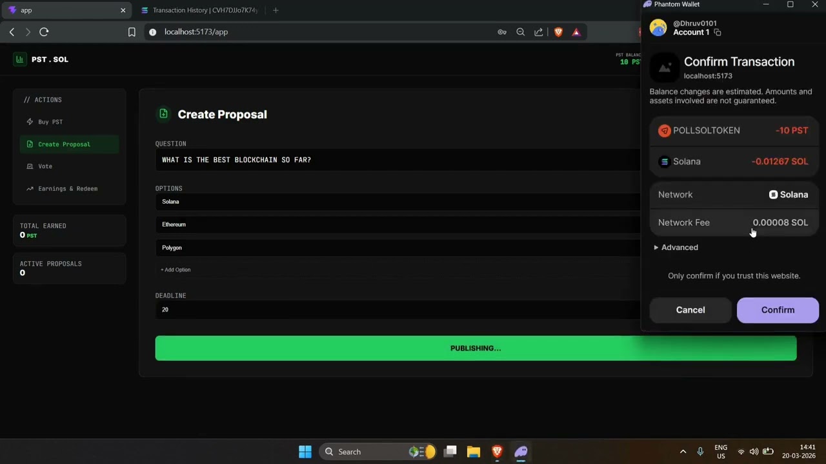Go back in browser

(12, 32)
